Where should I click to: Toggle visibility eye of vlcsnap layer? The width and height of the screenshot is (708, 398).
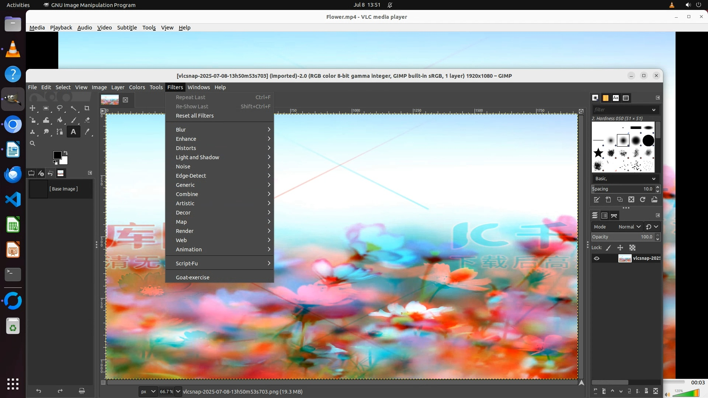tap(596, 258)
